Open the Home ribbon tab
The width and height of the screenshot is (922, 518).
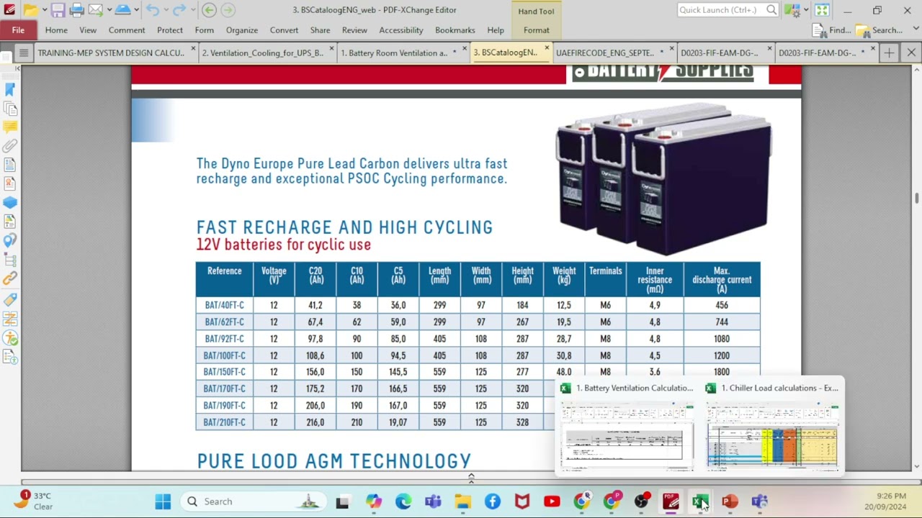(x=56, y=30)
